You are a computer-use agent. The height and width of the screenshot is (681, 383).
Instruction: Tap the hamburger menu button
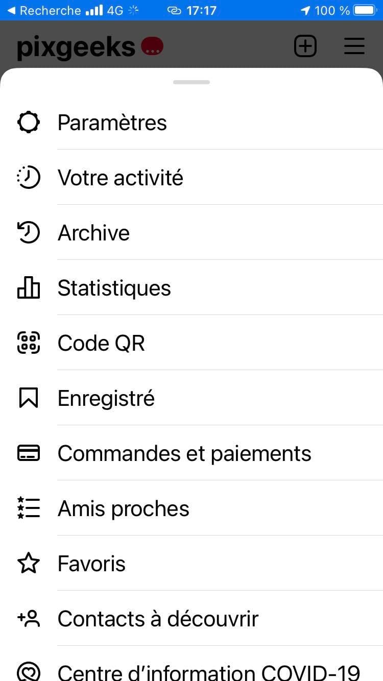coord(354,46)
